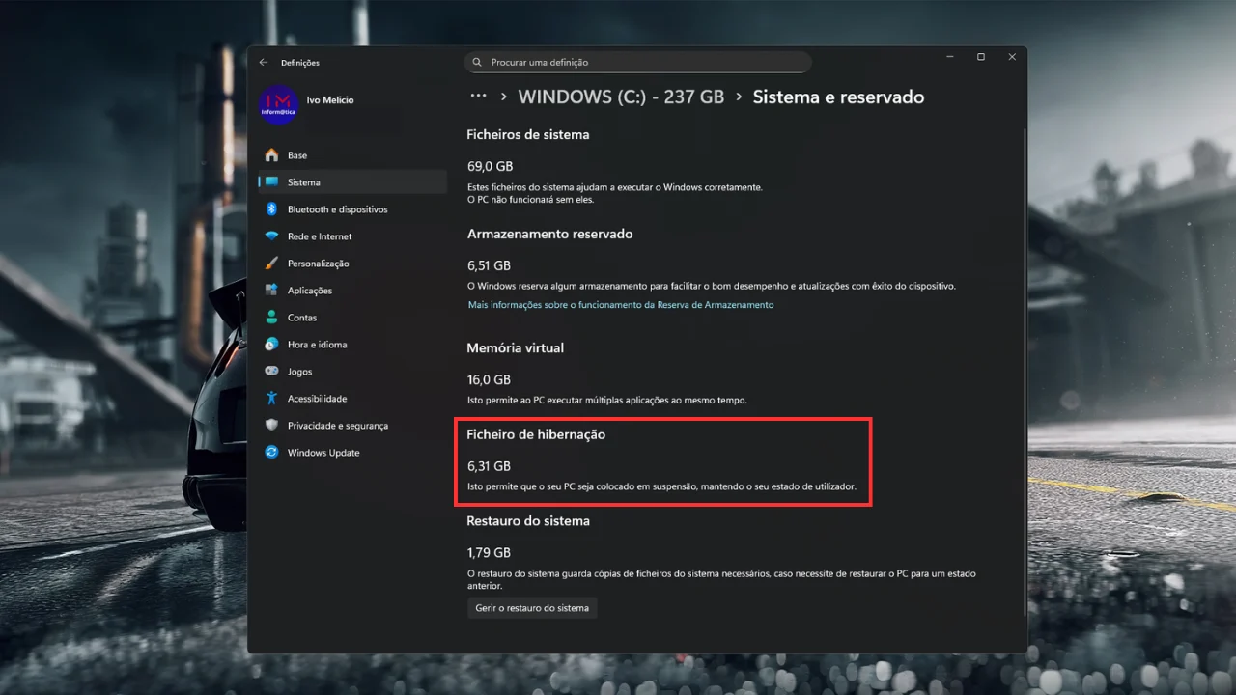Open Windows Update label

pos(323,453)
